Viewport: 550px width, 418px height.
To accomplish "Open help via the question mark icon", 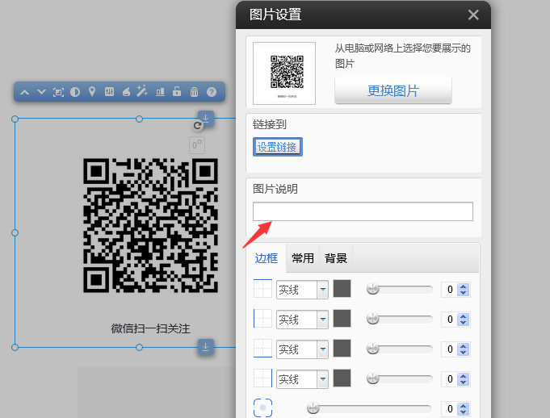I will tap(212, 92).
